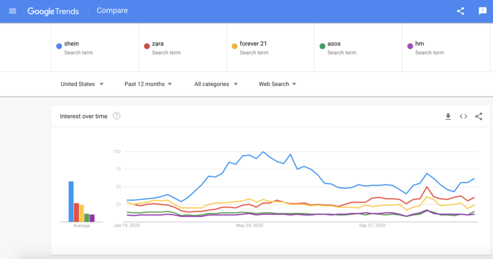Click the red zara color dot
493x259 pixels.
(147, 46)
